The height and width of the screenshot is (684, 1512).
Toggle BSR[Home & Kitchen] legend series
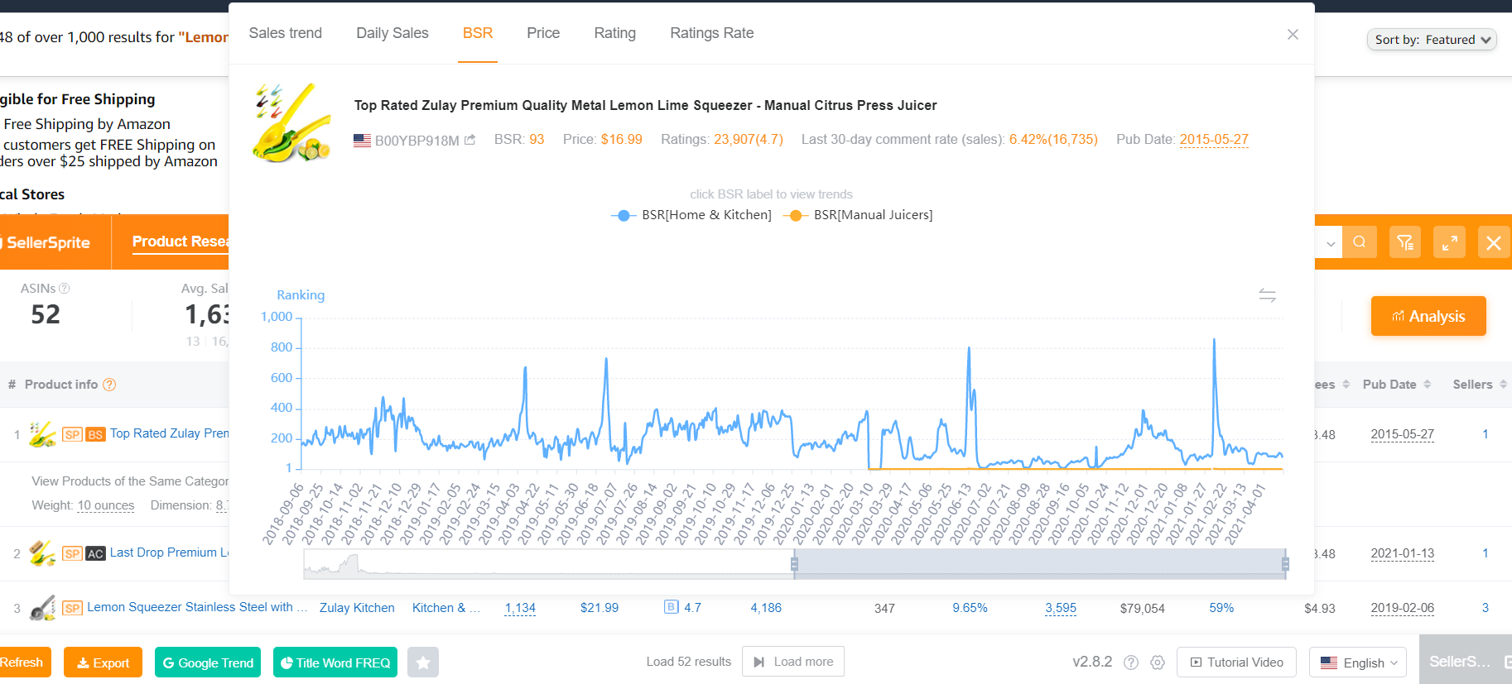[691, 215]
